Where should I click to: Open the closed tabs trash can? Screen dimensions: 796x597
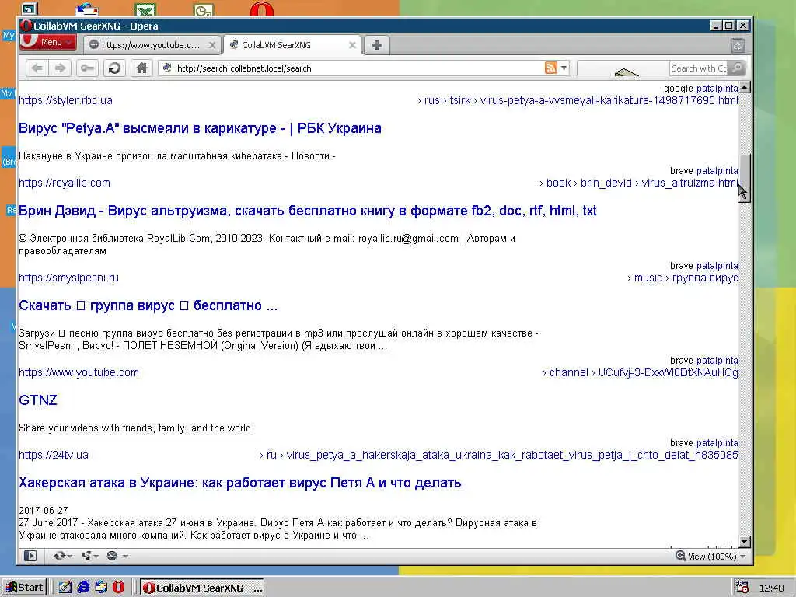(x=738, y=46)
